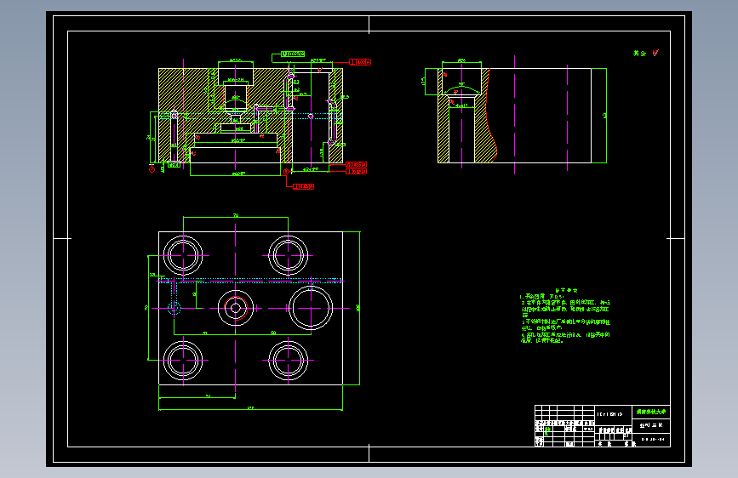Select the small cyan dashed circle in plan view
The width and height of the screenshot is (738, 478).
(x=174, y=309)
